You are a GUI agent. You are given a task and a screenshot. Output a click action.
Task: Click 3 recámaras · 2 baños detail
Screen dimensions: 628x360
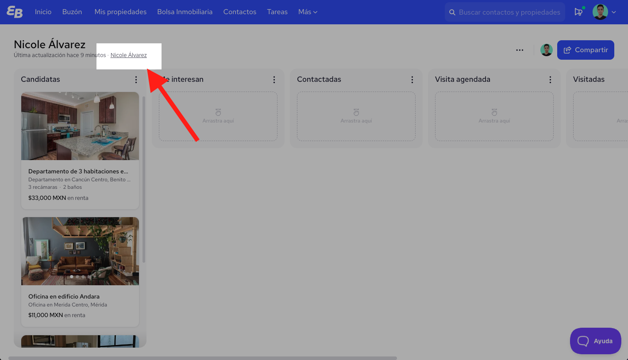pyautogui.click(x=55, y=187)
